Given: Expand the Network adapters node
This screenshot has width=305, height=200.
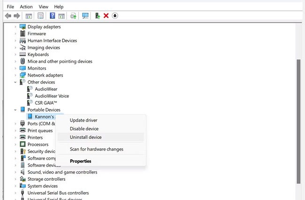Looking at the screenshot, I should [15, 75].
